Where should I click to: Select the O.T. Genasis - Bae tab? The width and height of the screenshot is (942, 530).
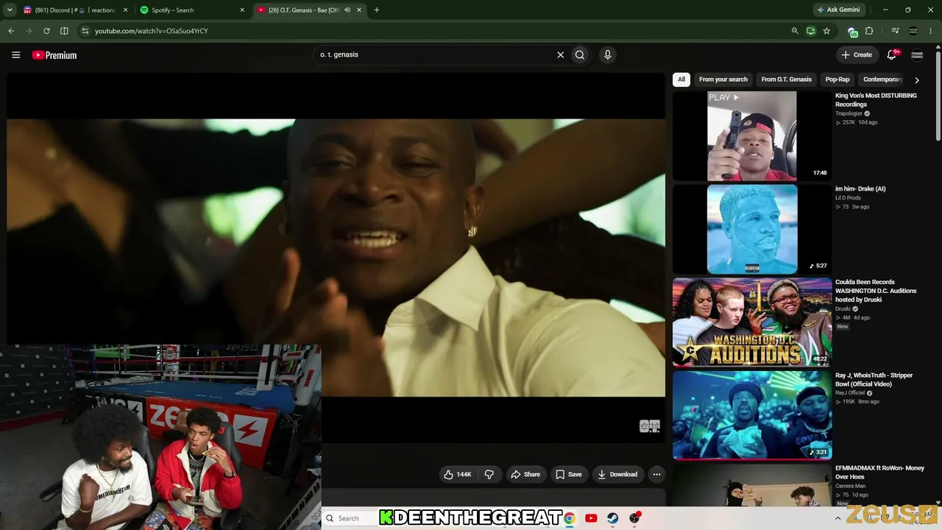[x=309, y=10]
